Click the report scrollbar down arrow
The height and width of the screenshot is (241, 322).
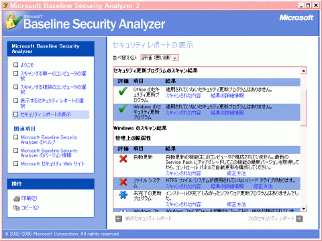tap(303, 209)
